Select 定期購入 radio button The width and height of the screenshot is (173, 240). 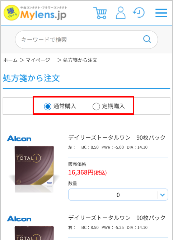coord(96,106)
